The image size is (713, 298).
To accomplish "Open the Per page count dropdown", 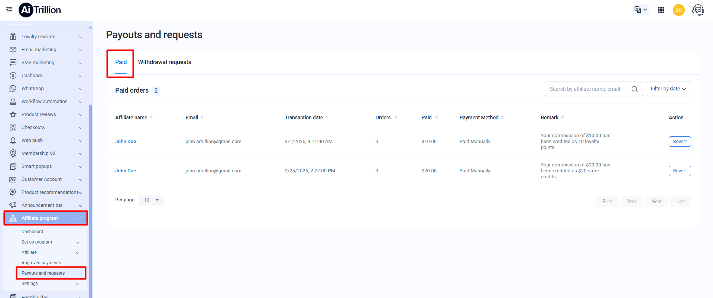I will pyautogui.click(x=151, y=200).
